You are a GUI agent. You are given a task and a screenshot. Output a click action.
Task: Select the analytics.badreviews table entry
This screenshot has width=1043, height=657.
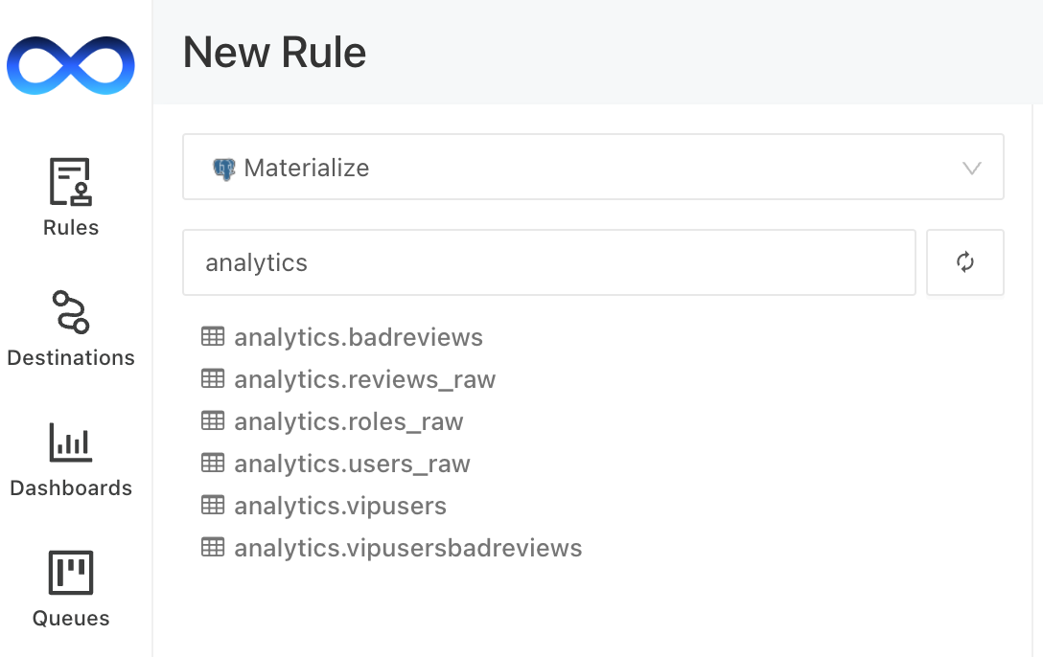pyautogui.click(x=358, y=338)
